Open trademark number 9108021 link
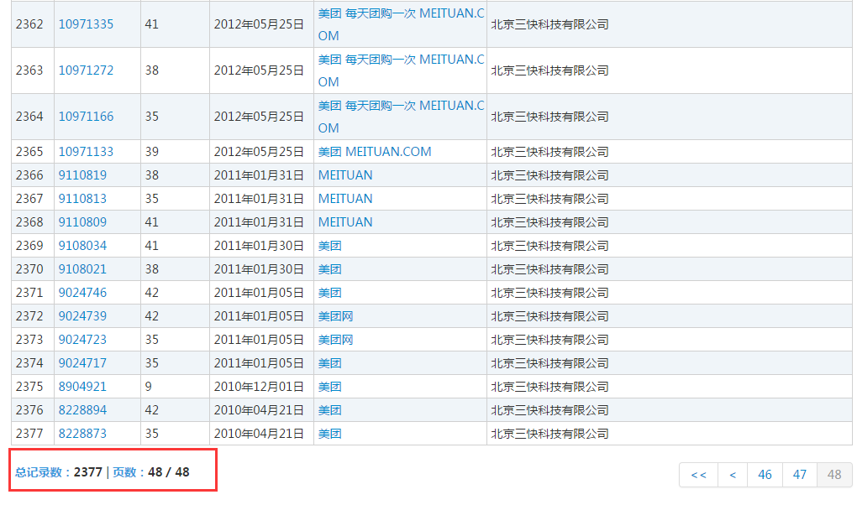Image resolution: width=857 pixels, height=505 pixels. [x=82, y=269]
